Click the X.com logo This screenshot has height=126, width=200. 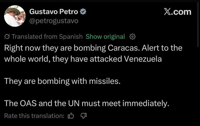(177, 12)
